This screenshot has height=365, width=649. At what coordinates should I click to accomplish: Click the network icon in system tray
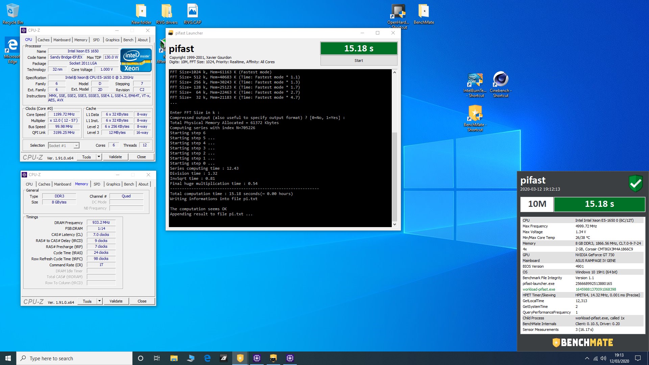595,358
